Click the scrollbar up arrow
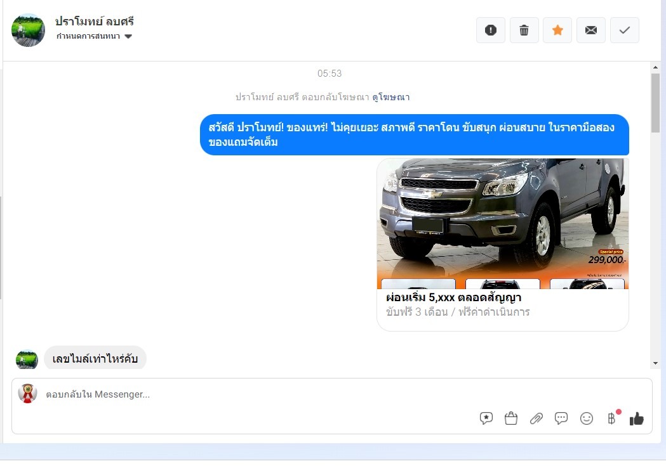Image resolution: width=666 pixels, height=466 pixels. pos(655,67)
